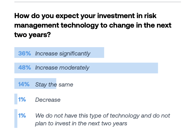
Task: Click the survey question heading
Action: tap(92, 25)
